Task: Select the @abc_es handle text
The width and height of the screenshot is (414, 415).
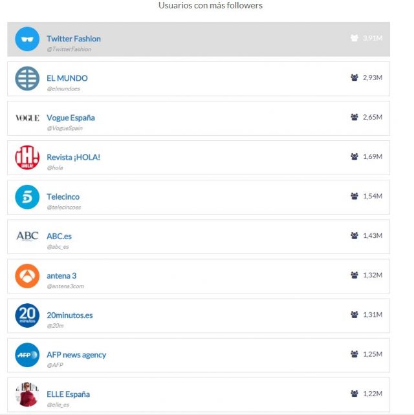Action: tap(58, 247)
